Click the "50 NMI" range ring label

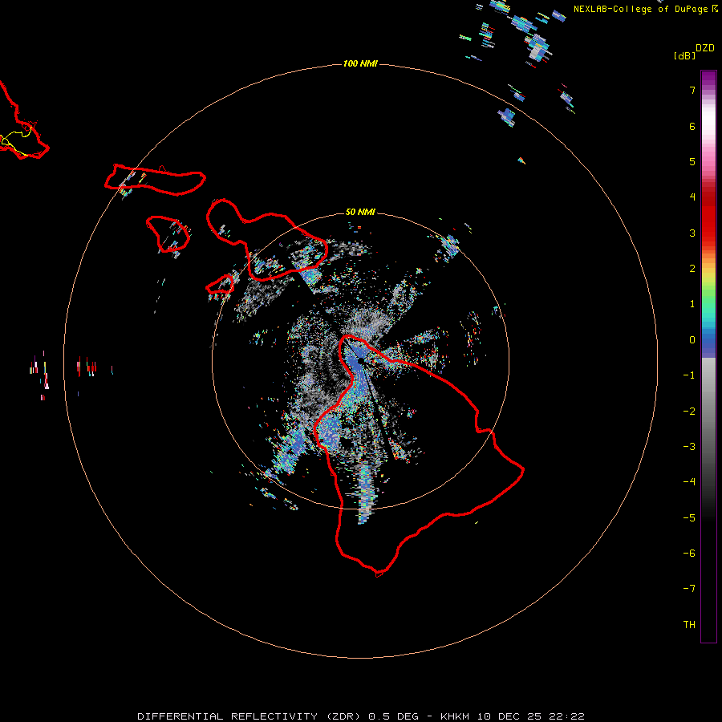coord(360,213)
